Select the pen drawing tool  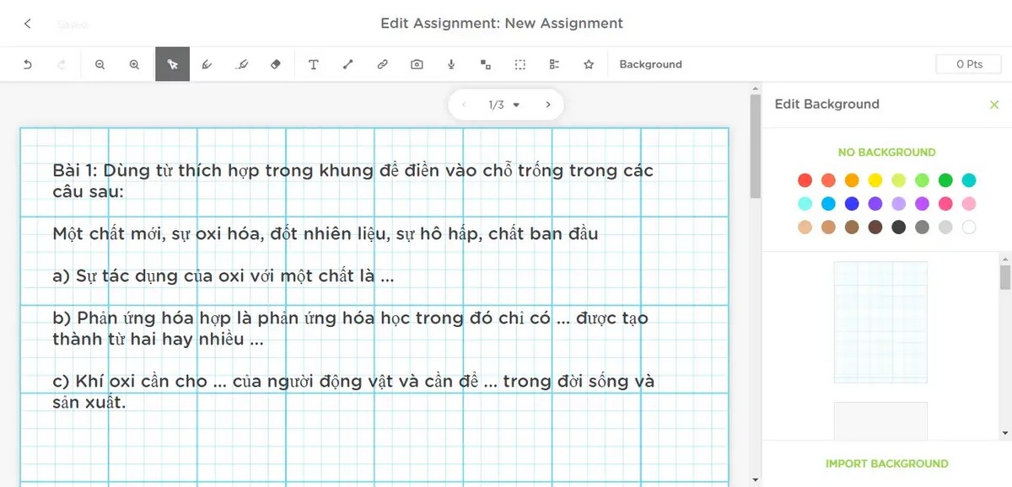point(207,64)
